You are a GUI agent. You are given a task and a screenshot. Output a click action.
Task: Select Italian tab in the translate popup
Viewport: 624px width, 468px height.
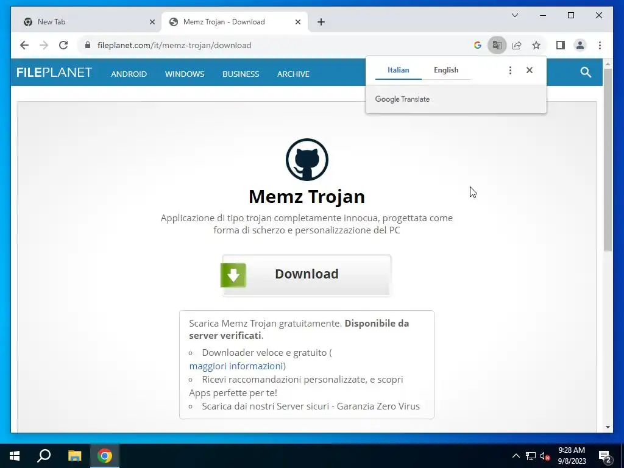point(399,70)
